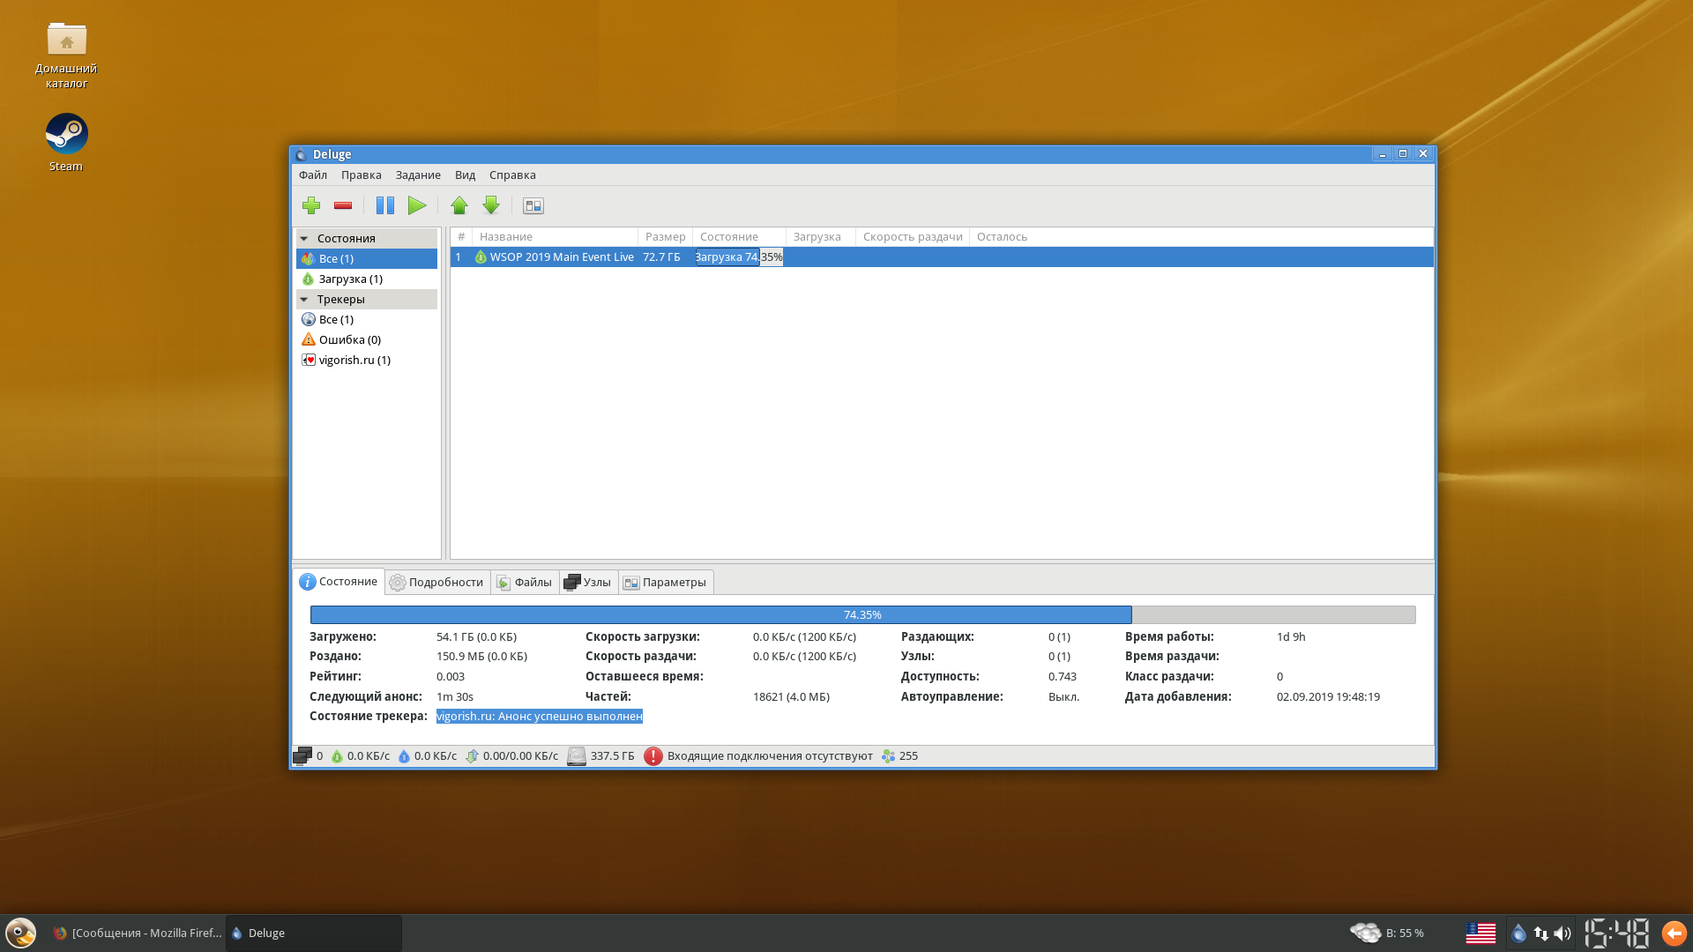Click the incoming connections warning icon in status bar
This screenshot has width=1693, height=952.
click(x=653, y=756)
